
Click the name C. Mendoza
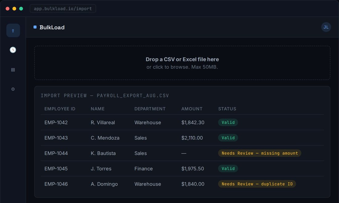pos(105,138)
